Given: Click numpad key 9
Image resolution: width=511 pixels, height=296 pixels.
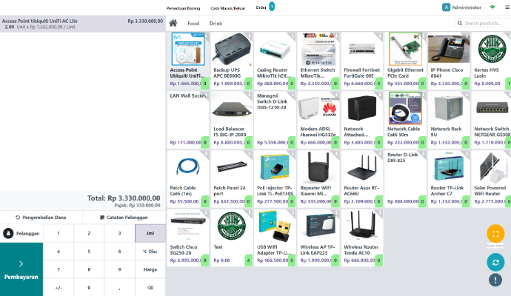Looking at the screenshot, I should [x=119, y=269].
